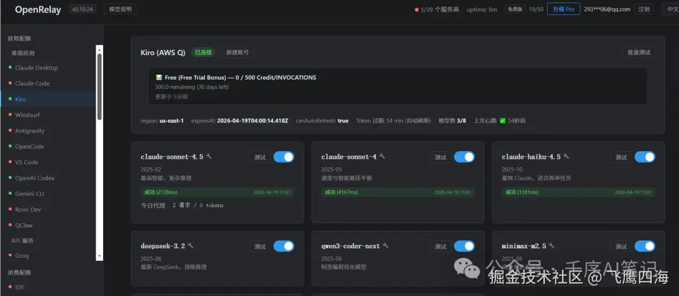This screenshot has height=296, width=679.
Task: Click 测试 for claude-sonnet-4
Action: [441, 157]
